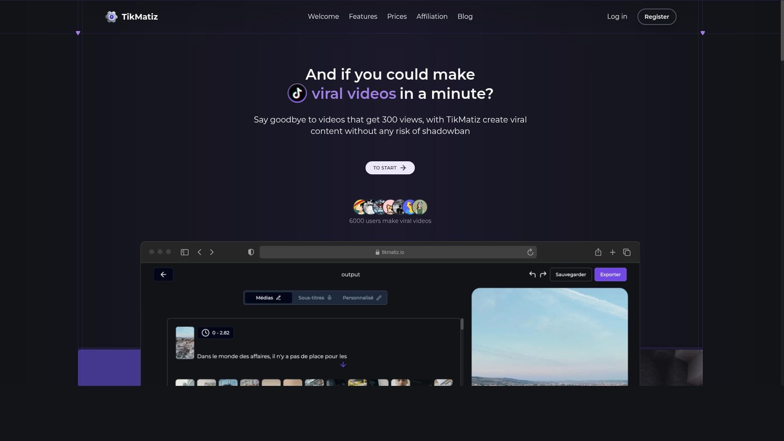Click the shield privacy icon near address bar
This screenshot has width=784, height=441.
[251, 252]
